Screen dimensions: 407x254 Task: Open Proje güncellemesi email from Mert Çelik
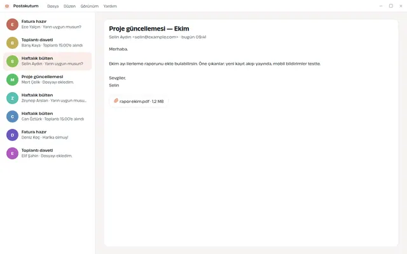(x=48, y=79)
